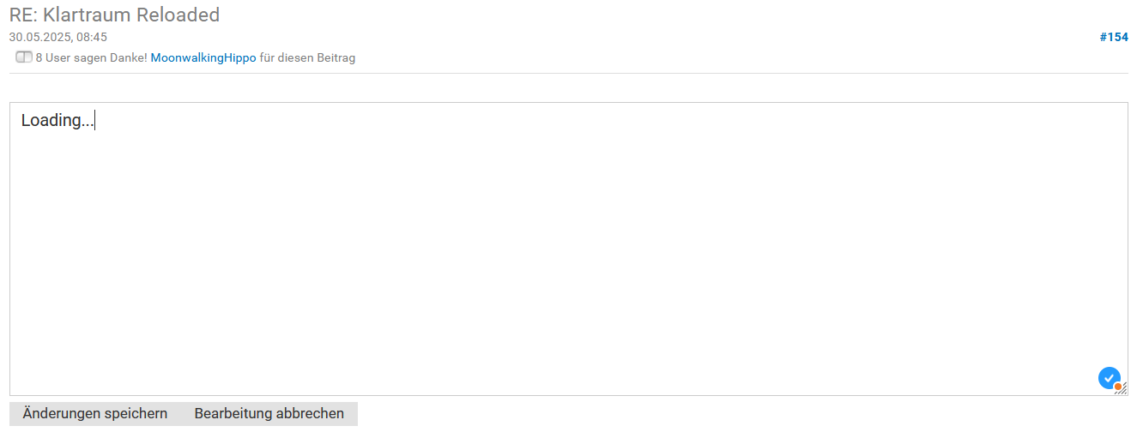This screenshot has width=1143, height=444.
Task: Save edits with Änderungen speichern
Action: [x=95, y=413]
